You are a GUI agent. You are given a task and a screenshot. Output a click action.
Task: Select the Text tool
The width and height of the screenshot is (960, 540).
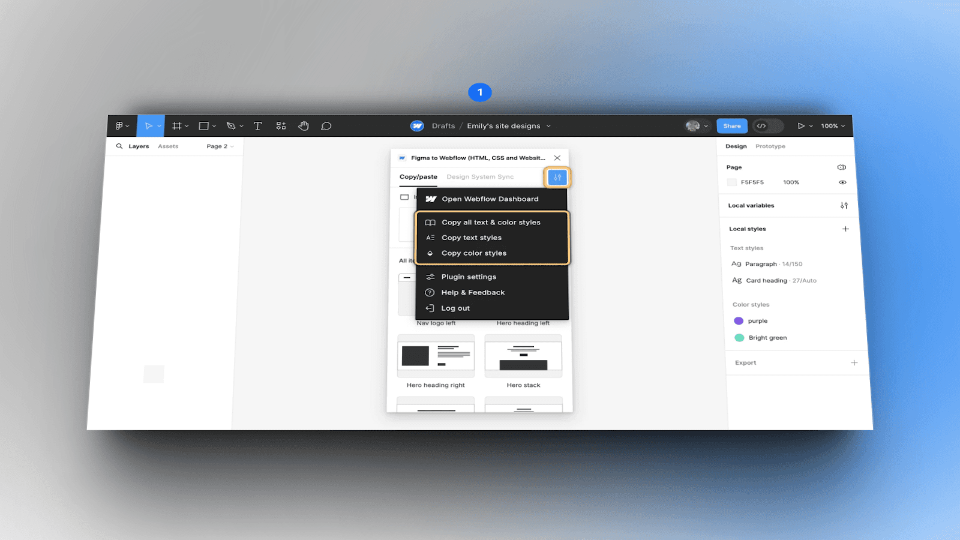click(x=258, y=126)
